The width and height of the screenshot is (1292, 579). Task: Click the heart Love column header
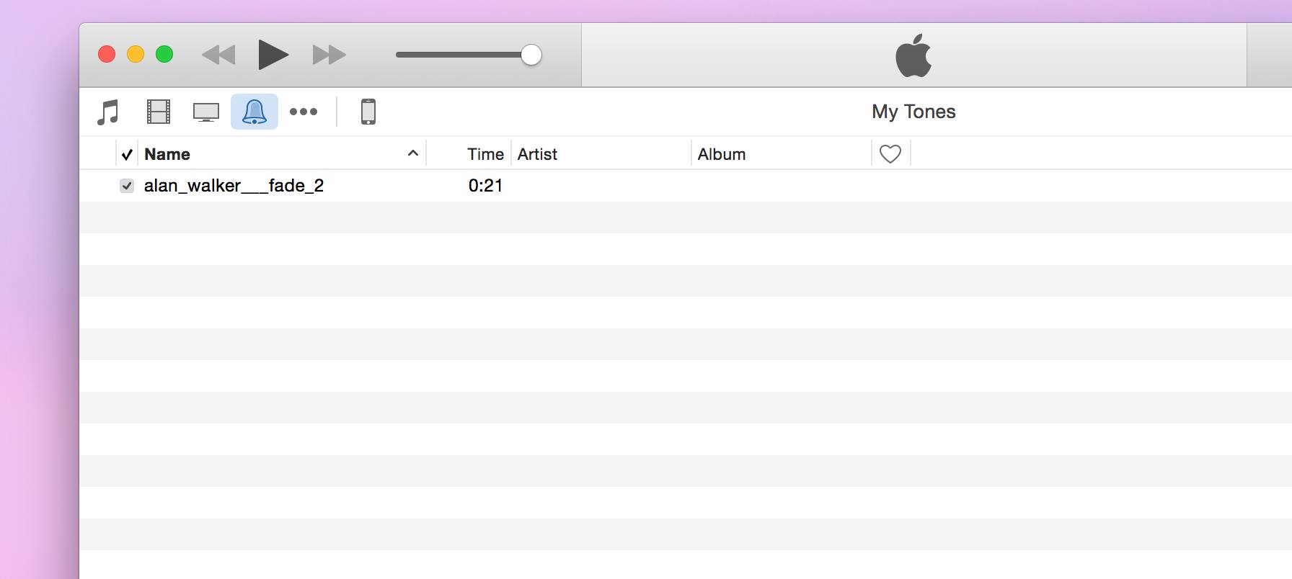point(890,154)
